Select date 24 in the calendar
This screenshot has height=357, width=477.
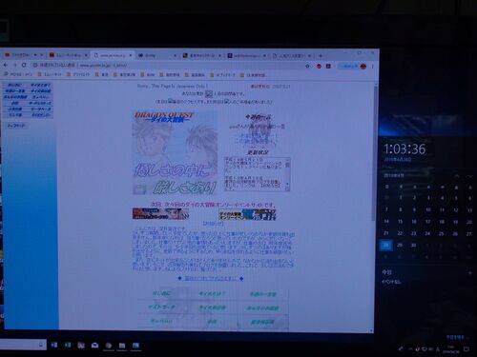[x=427, y=233]
